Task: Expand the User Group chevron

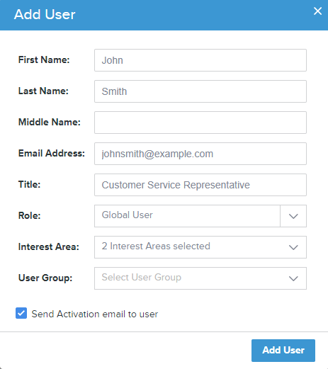Action: 293,278
